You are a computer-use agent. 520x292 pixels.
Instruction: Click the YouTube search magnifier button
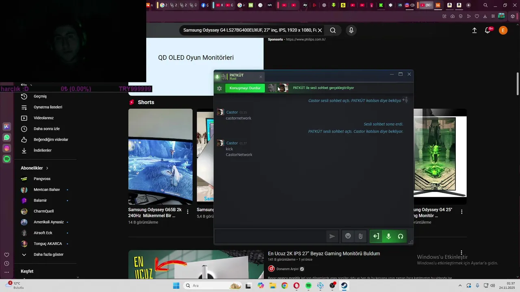[333, 30]
